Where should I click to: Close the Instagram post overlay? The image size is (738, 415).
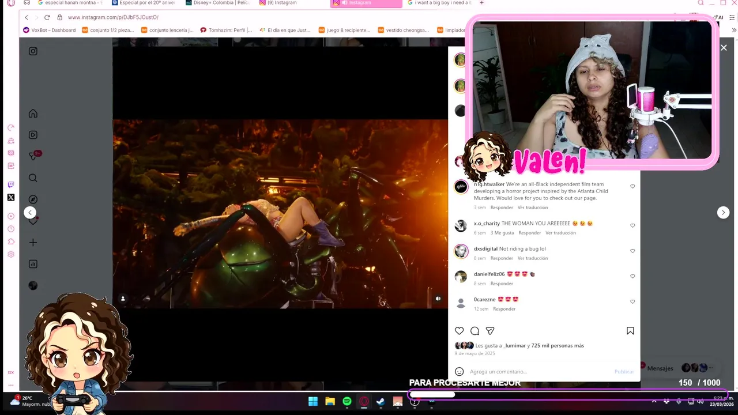[724, 48]
